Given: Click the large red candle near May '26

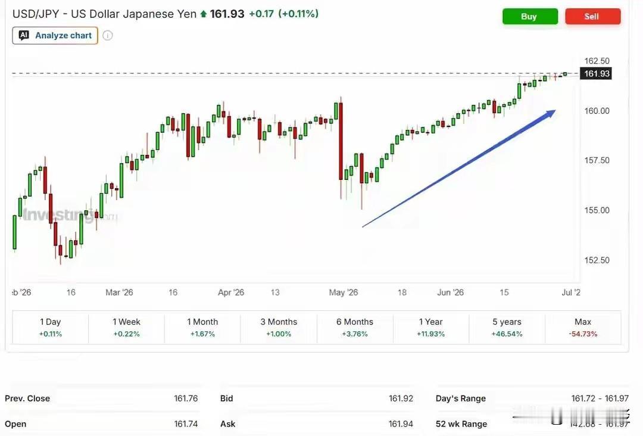Looking at the screenshot, I should tap(341, 141).
